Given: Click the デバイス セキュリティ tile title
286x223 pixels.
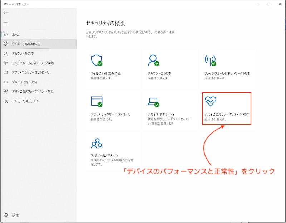Looking at the screenshot, I should 161,115.
